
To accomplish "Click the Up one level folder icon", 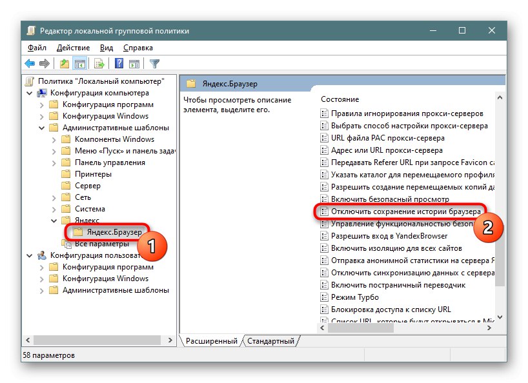I will click(64, 63).
